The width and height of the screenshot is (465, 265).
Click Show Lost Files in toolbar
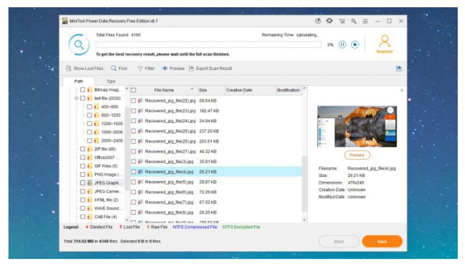(x=84, y=68)
